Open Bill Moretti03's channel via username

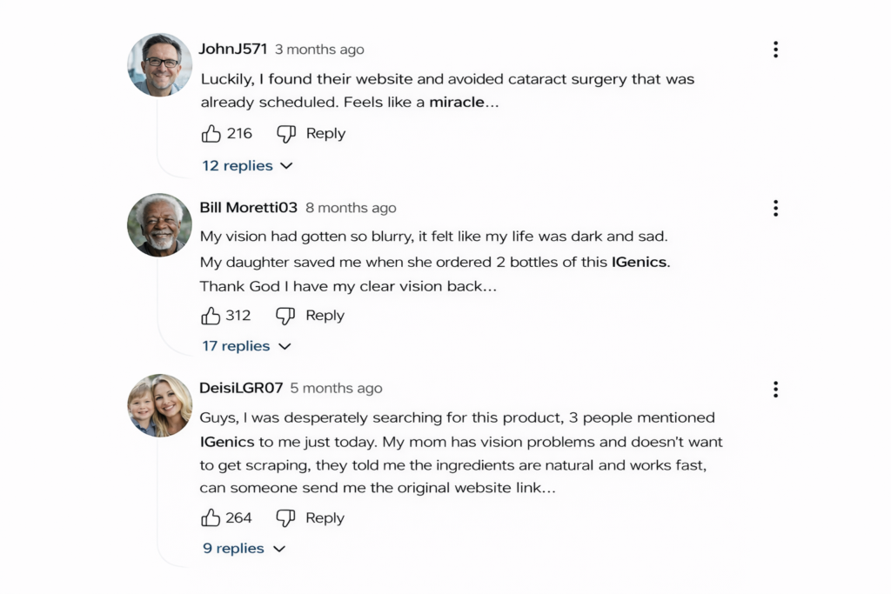[x=248, y=208]
